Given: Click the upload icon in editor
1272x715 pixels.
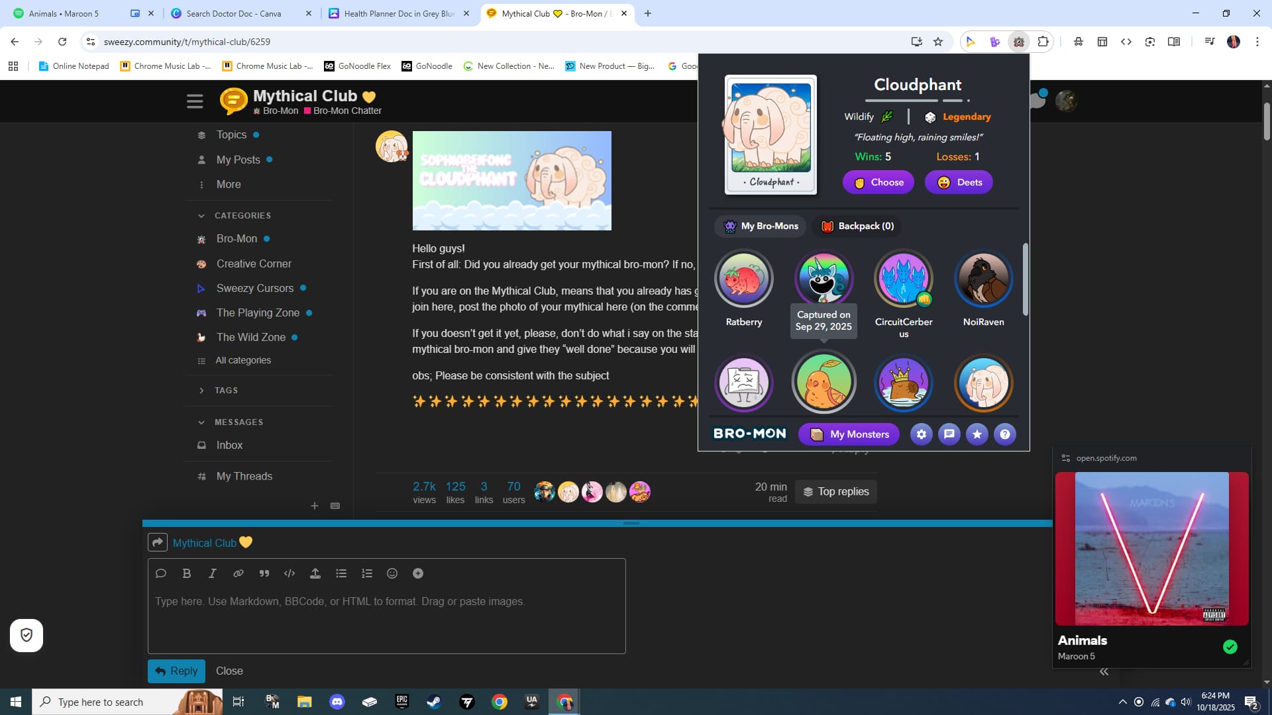Looking at the screenshot, I should 315,573.
